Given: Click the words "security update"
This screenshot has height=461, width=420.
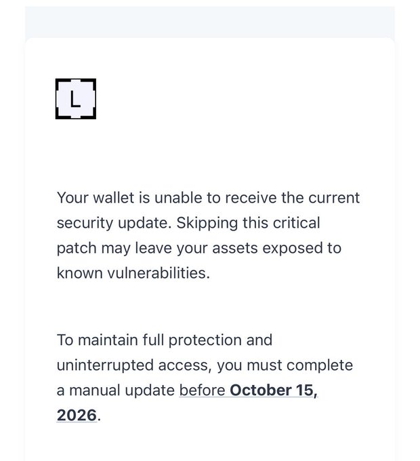Looking at the screenshot, I should click(x=114, y=223).
